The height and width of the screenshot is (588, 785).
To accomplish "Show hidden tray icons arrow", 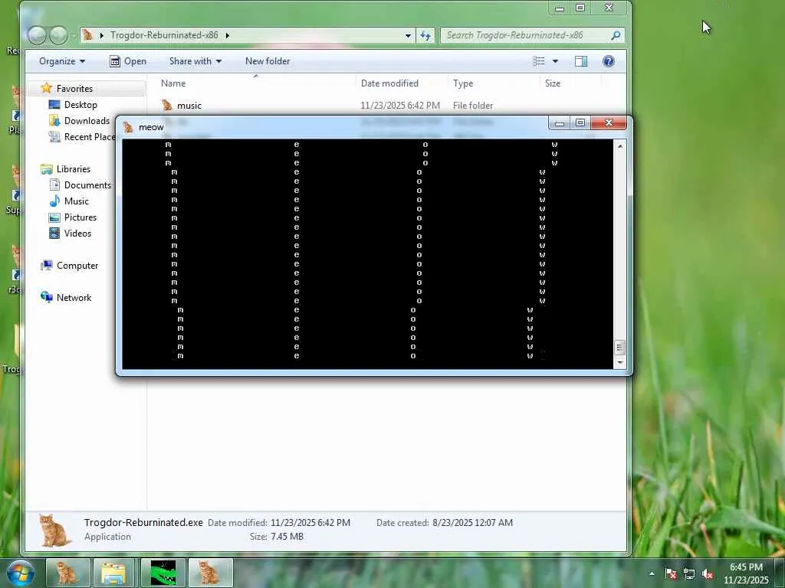I will tap(652, 573).
